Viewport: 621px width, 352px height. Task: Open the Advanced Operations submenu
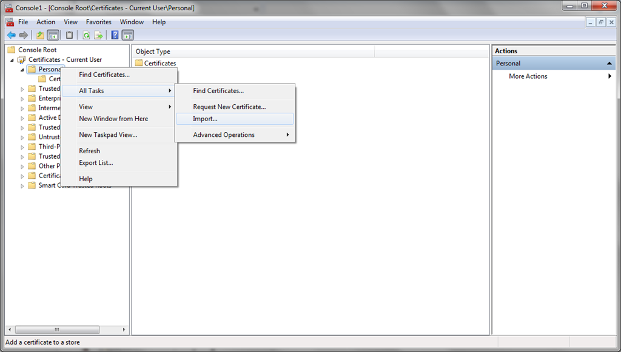[x=224, y=134]
